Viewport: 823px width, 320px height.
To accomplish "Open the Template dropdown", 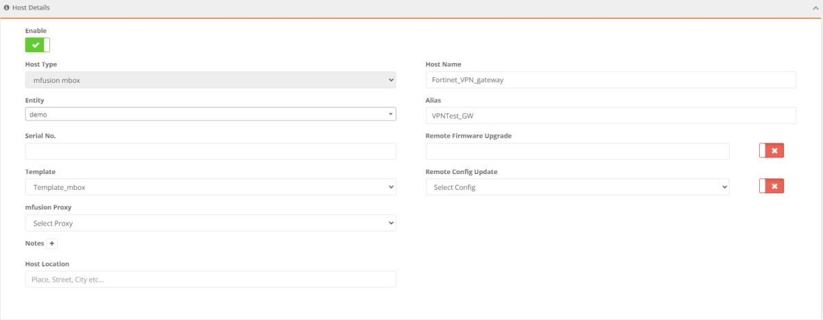I will 211,187.
